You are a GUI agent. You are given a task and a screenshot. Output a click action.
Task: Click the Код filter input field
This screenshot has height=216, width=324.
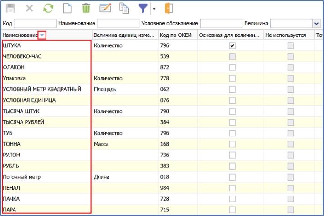[x=35, y=23]
